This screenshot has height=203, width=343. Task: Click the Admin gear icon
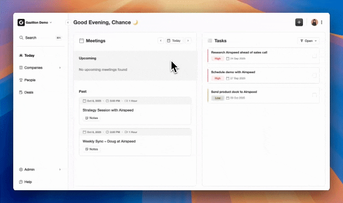(x=21, y=170)
